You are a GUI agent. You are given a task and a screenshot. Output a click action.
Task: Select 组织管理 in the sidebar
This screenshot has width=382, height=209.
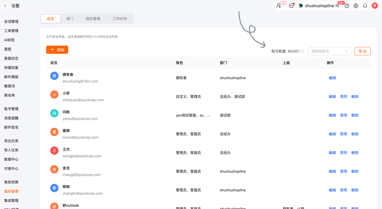click(11, 191)
